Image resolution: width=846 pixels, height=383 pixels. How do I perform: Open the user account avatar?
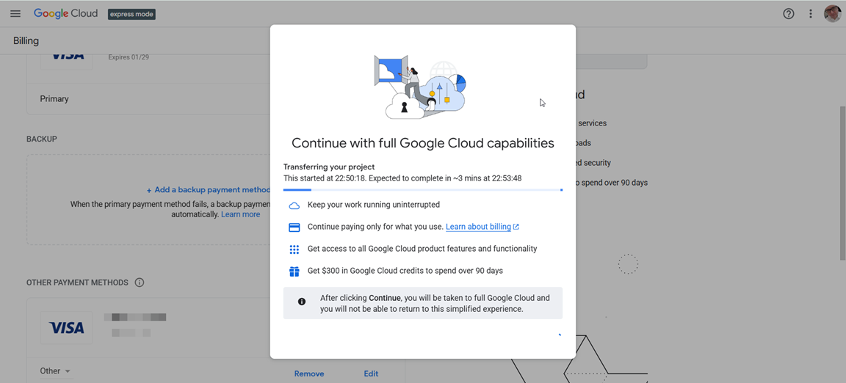pyautogui.click(x=833, y=13)
